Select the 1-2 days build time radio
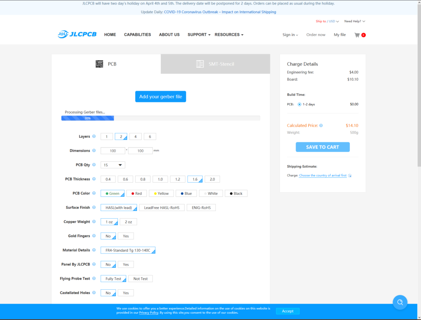Screen dimensions: 421x320 (299, 104)
